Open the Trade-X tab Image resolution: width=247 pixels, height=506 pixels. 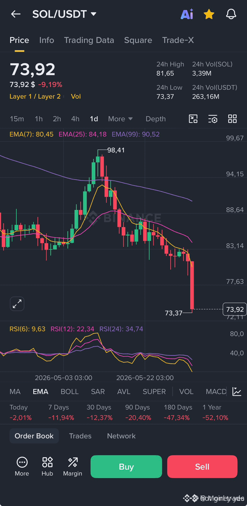pyautogui.click(x=178, y=40)
